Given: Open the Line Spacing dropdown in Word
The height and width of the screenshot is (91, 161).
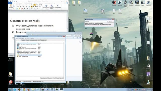Looking at the screenshot, I should point(40,7).
